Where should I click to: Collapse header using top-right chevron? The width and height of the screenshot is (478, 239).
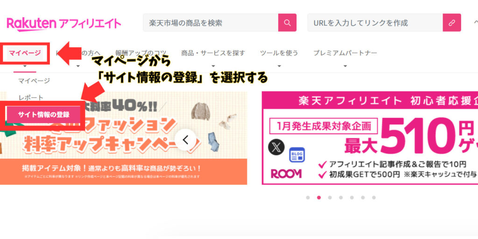[x=476, y=22]
